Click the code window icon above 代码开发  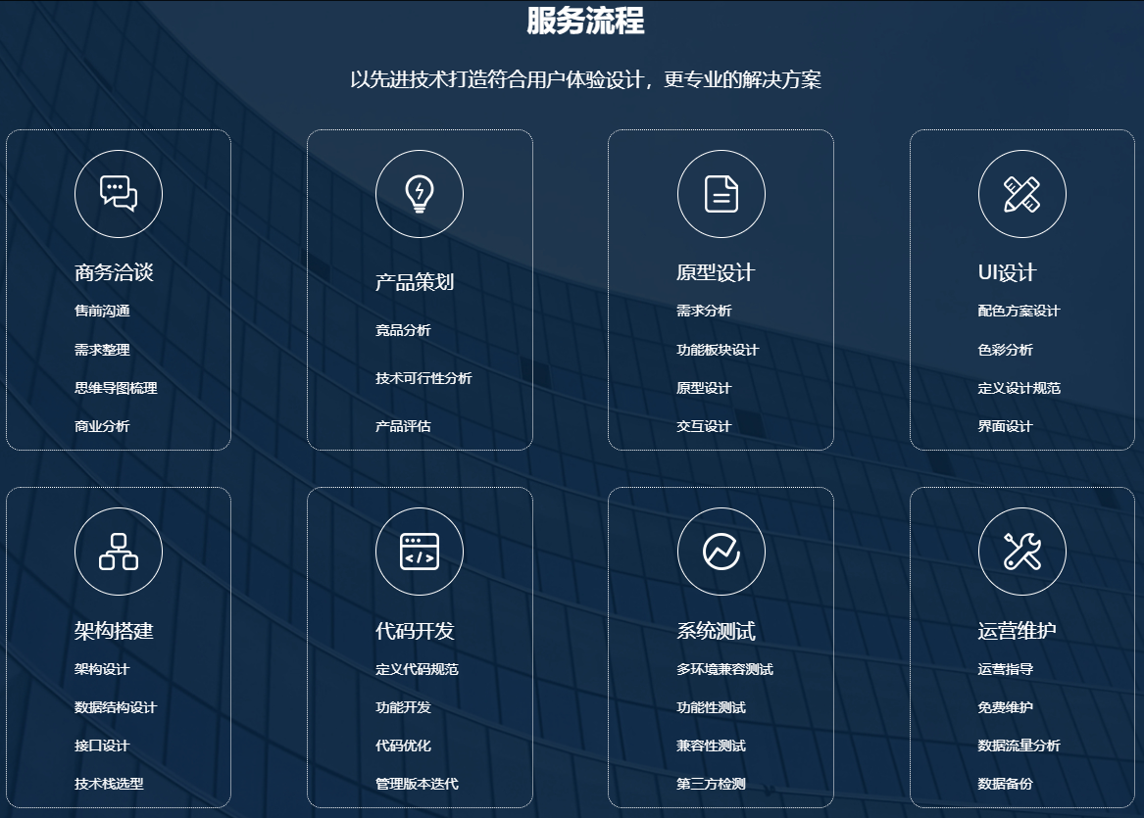click(x=420, y=552)
